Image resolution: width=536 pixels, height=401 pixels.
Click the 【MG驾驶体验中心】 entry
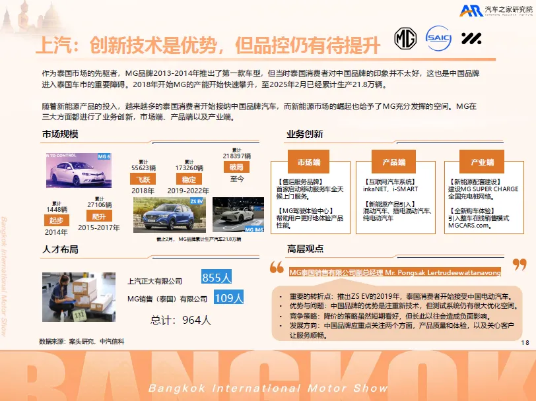(x=305, y=211)
